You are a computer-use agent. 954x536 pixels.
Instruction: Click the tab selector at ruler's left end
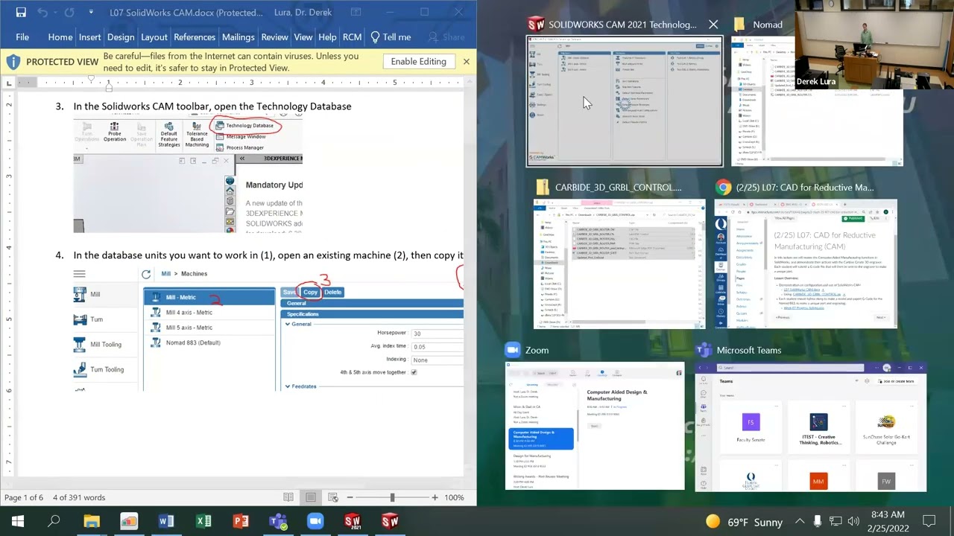[8, 82]
